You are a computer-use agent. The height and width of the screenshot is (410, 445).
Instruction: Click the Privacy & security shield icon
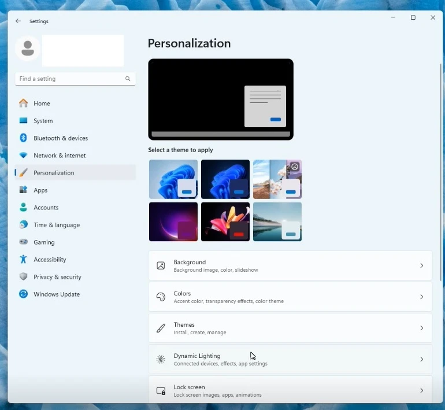23,277
